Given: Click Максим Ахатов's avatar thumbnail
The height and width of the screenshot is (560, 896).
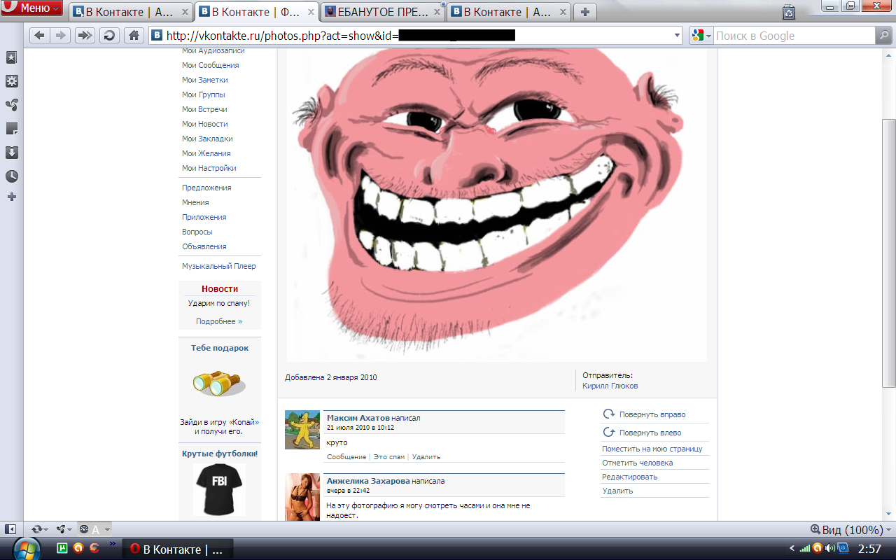Looking at the screenshot, I should click(x=302, y=430).
